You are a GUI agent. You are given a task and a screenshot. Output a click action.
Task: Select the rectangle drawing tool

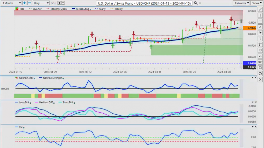point(260,68)
